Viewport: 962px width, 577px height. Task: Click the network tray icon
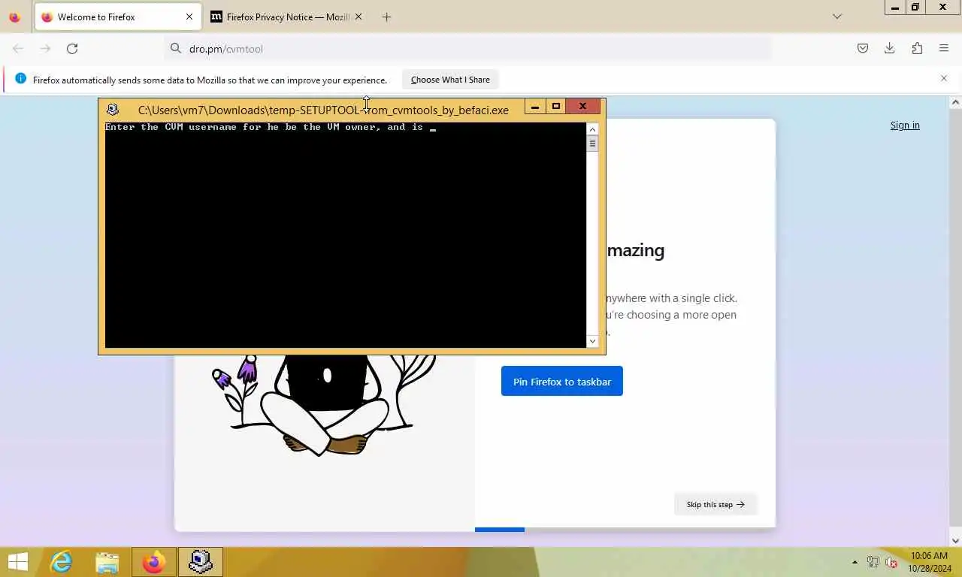(873, 562)
